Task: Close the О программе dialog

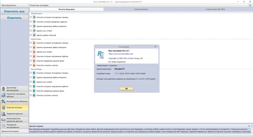Action: coord(155,47)
